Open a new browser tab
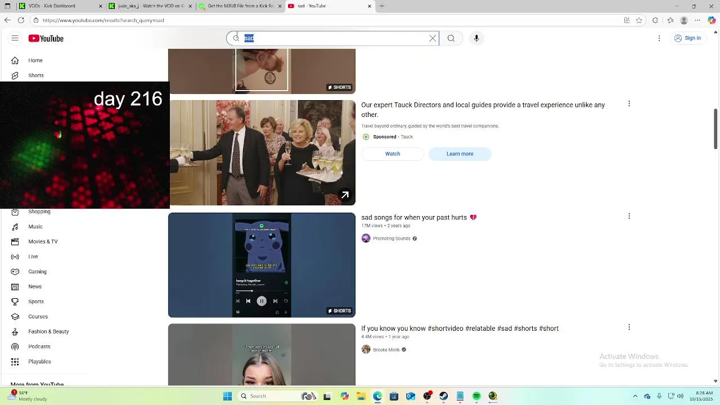The height and width of the screenshot is (405, 720). [x=382, y=6]
